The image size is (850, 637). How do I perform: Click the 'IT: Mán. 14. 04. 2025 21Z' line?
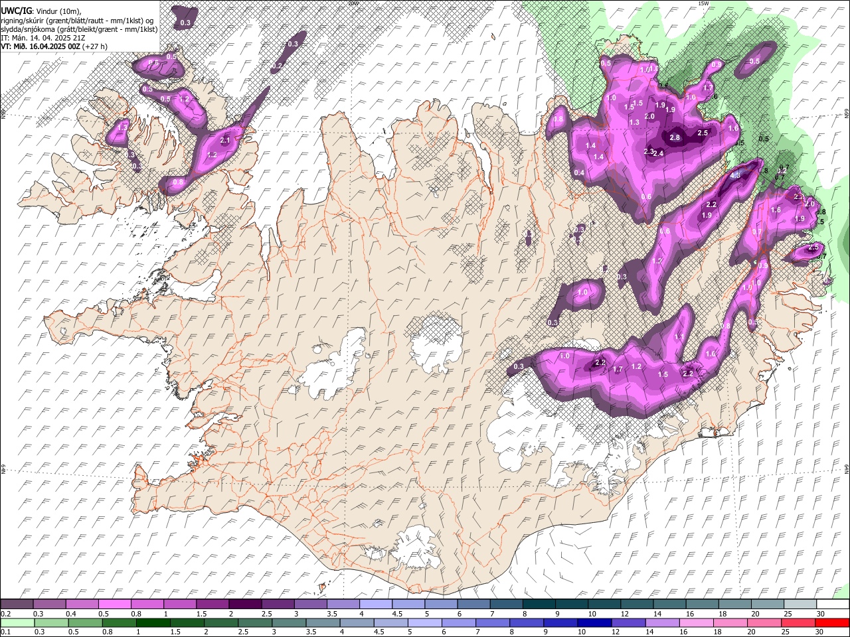44,38
